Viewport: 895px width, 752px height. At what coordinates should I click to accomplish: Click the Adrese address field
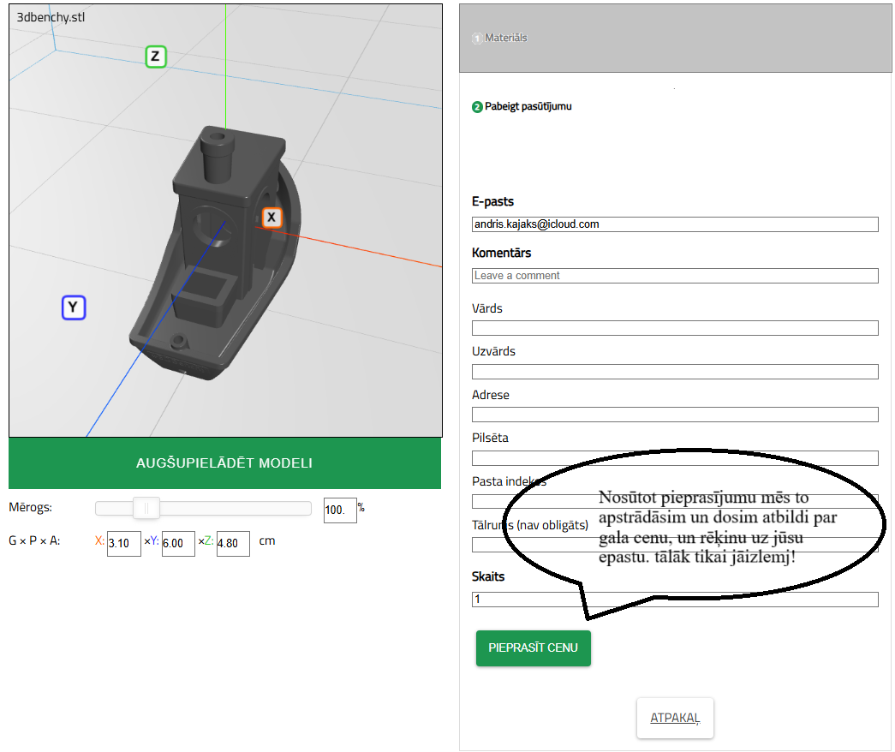(x=675, y=415)
